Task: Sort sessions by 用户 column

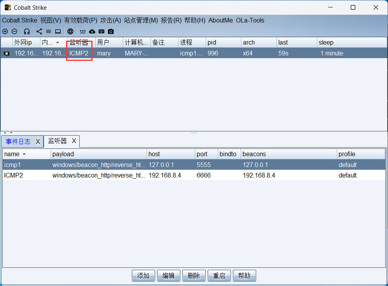Action: pos(109,42)
